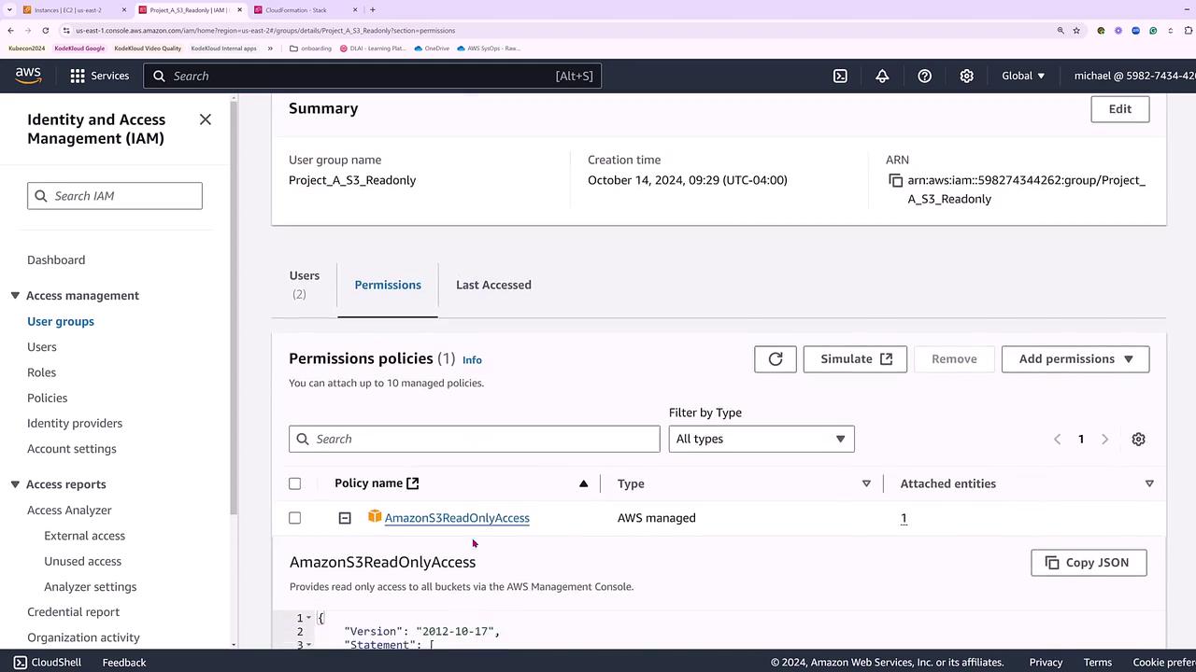Go to previous page of policies
This screenshot has width=1196, height=672.
[1057, 439]
